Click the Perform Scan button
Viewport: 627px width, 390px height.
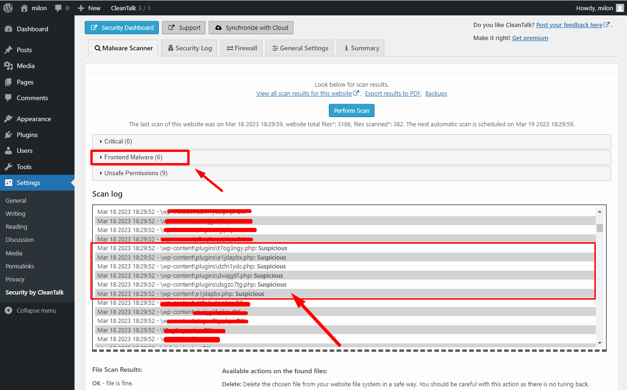click(x=351, y=111)
